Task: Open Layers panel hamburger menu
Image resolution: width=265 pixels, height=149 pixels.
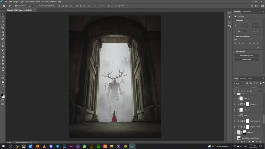Action: coord(263,79)
